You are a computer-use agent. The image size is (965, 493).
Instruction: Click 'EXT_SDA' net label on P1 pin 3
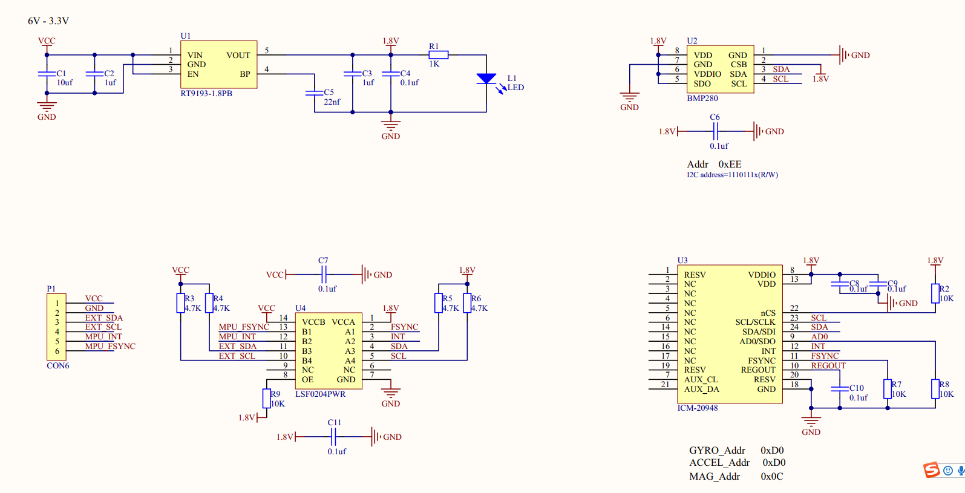104,318
